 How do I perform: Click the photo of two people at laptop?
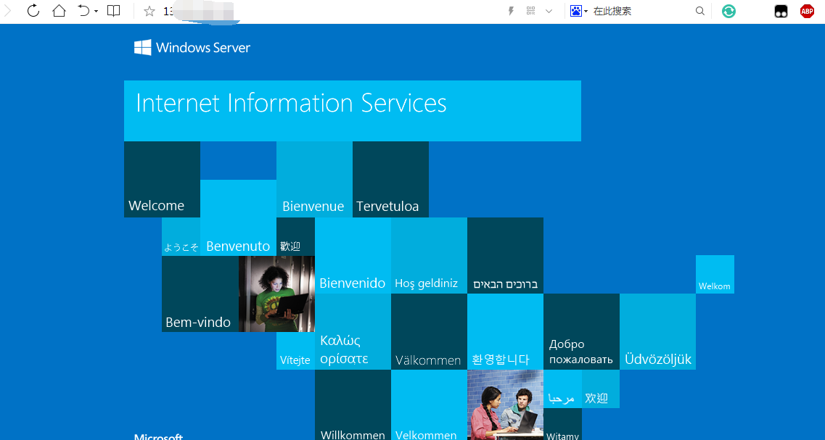pos(505,404)
